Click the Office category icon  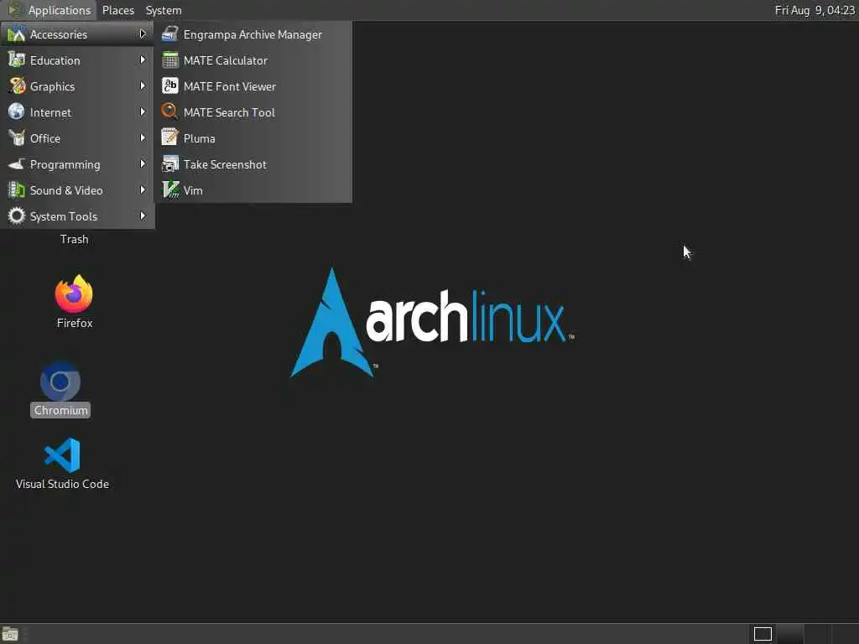pos(17,138)
